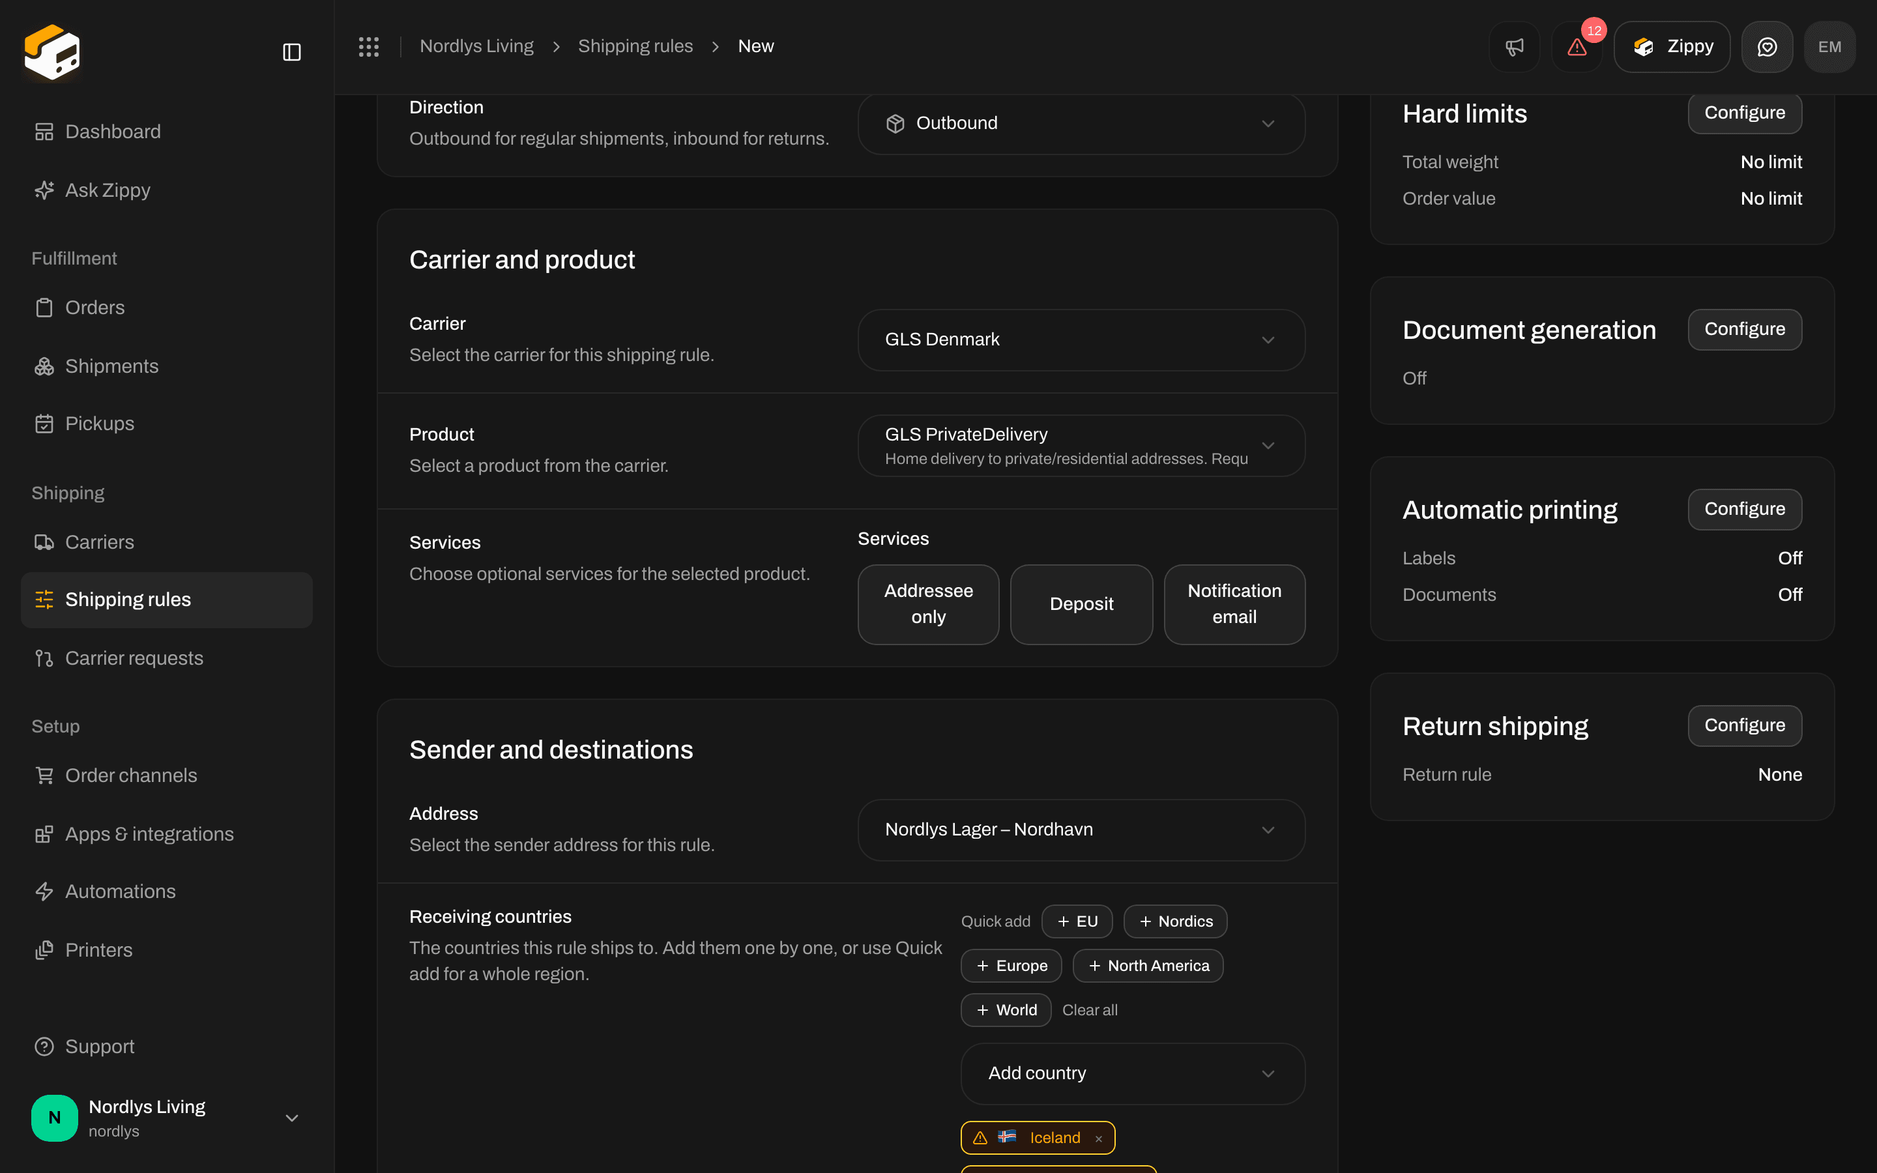Toggle the Notification email service

pyautogui.click(x=1234, y=604)
